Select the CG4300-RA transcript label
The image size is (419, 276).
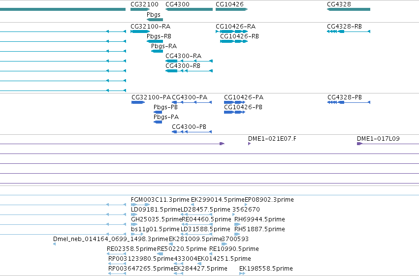(183, 56)
